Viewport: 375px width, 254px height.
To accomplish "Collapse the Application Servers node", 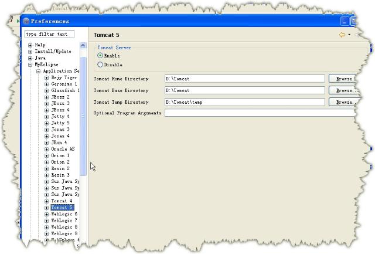I will pyautogui.click(x=38, y=71).
